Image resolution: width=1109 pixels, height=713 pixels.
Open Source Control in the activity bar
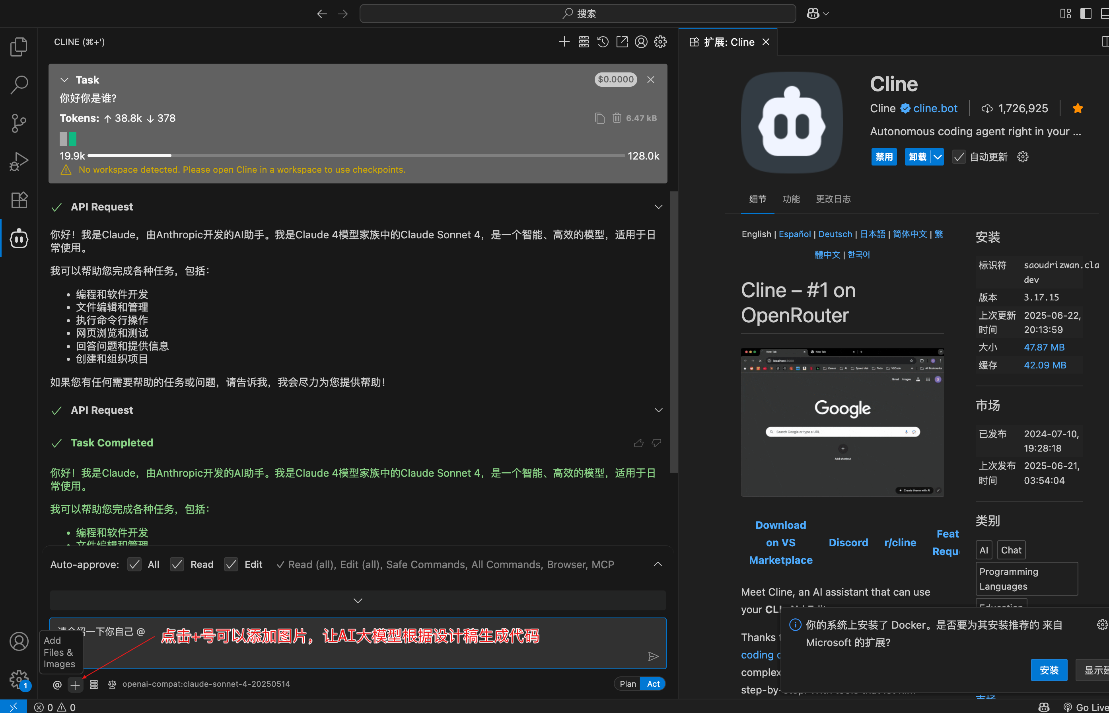[x=19, y=123]
